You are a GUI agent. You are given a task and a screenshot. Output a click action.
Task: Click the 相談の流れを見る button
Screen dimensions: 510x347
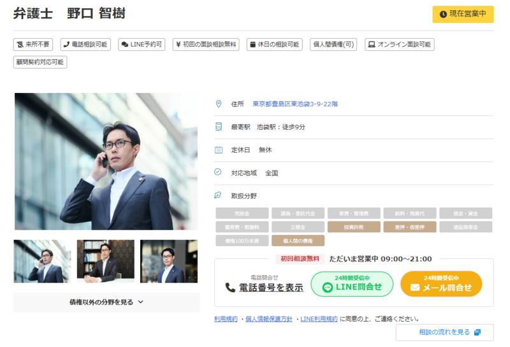pyautogui.click(x=444, y=332)
